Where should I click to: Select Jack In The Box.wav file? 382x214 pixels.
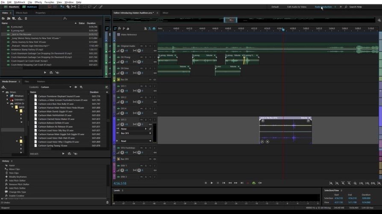point(21,34)
